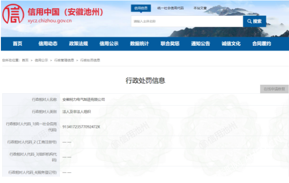
Task: Click the 行政相对人代码_4 (税务登记号) label
Action: click(33, 172)
